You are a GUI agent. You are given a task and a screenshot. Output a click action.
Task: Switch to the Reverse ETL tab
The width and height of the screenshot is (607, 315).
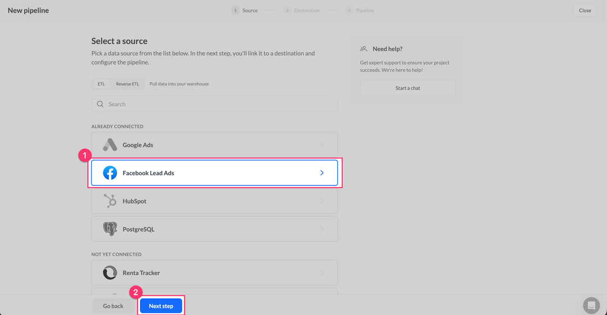tap(128, 84)
